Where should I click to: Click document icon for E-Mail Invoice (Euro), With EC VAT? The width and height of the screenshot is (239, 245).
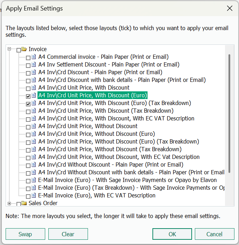(34, 195)
